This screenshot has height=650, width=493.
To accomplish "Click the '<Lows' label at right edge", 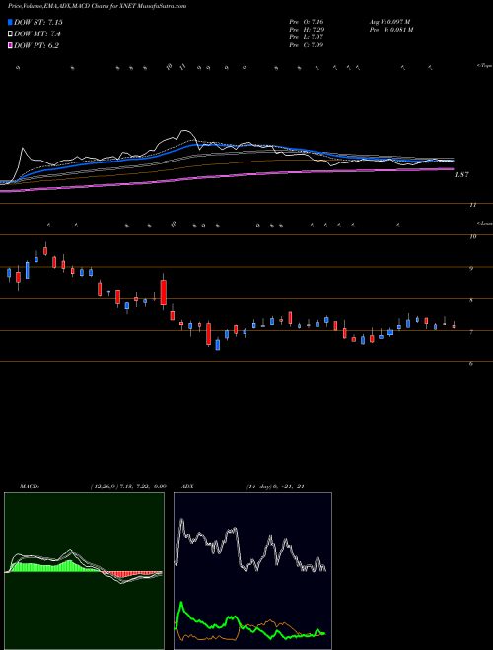I will pos(484,223).
